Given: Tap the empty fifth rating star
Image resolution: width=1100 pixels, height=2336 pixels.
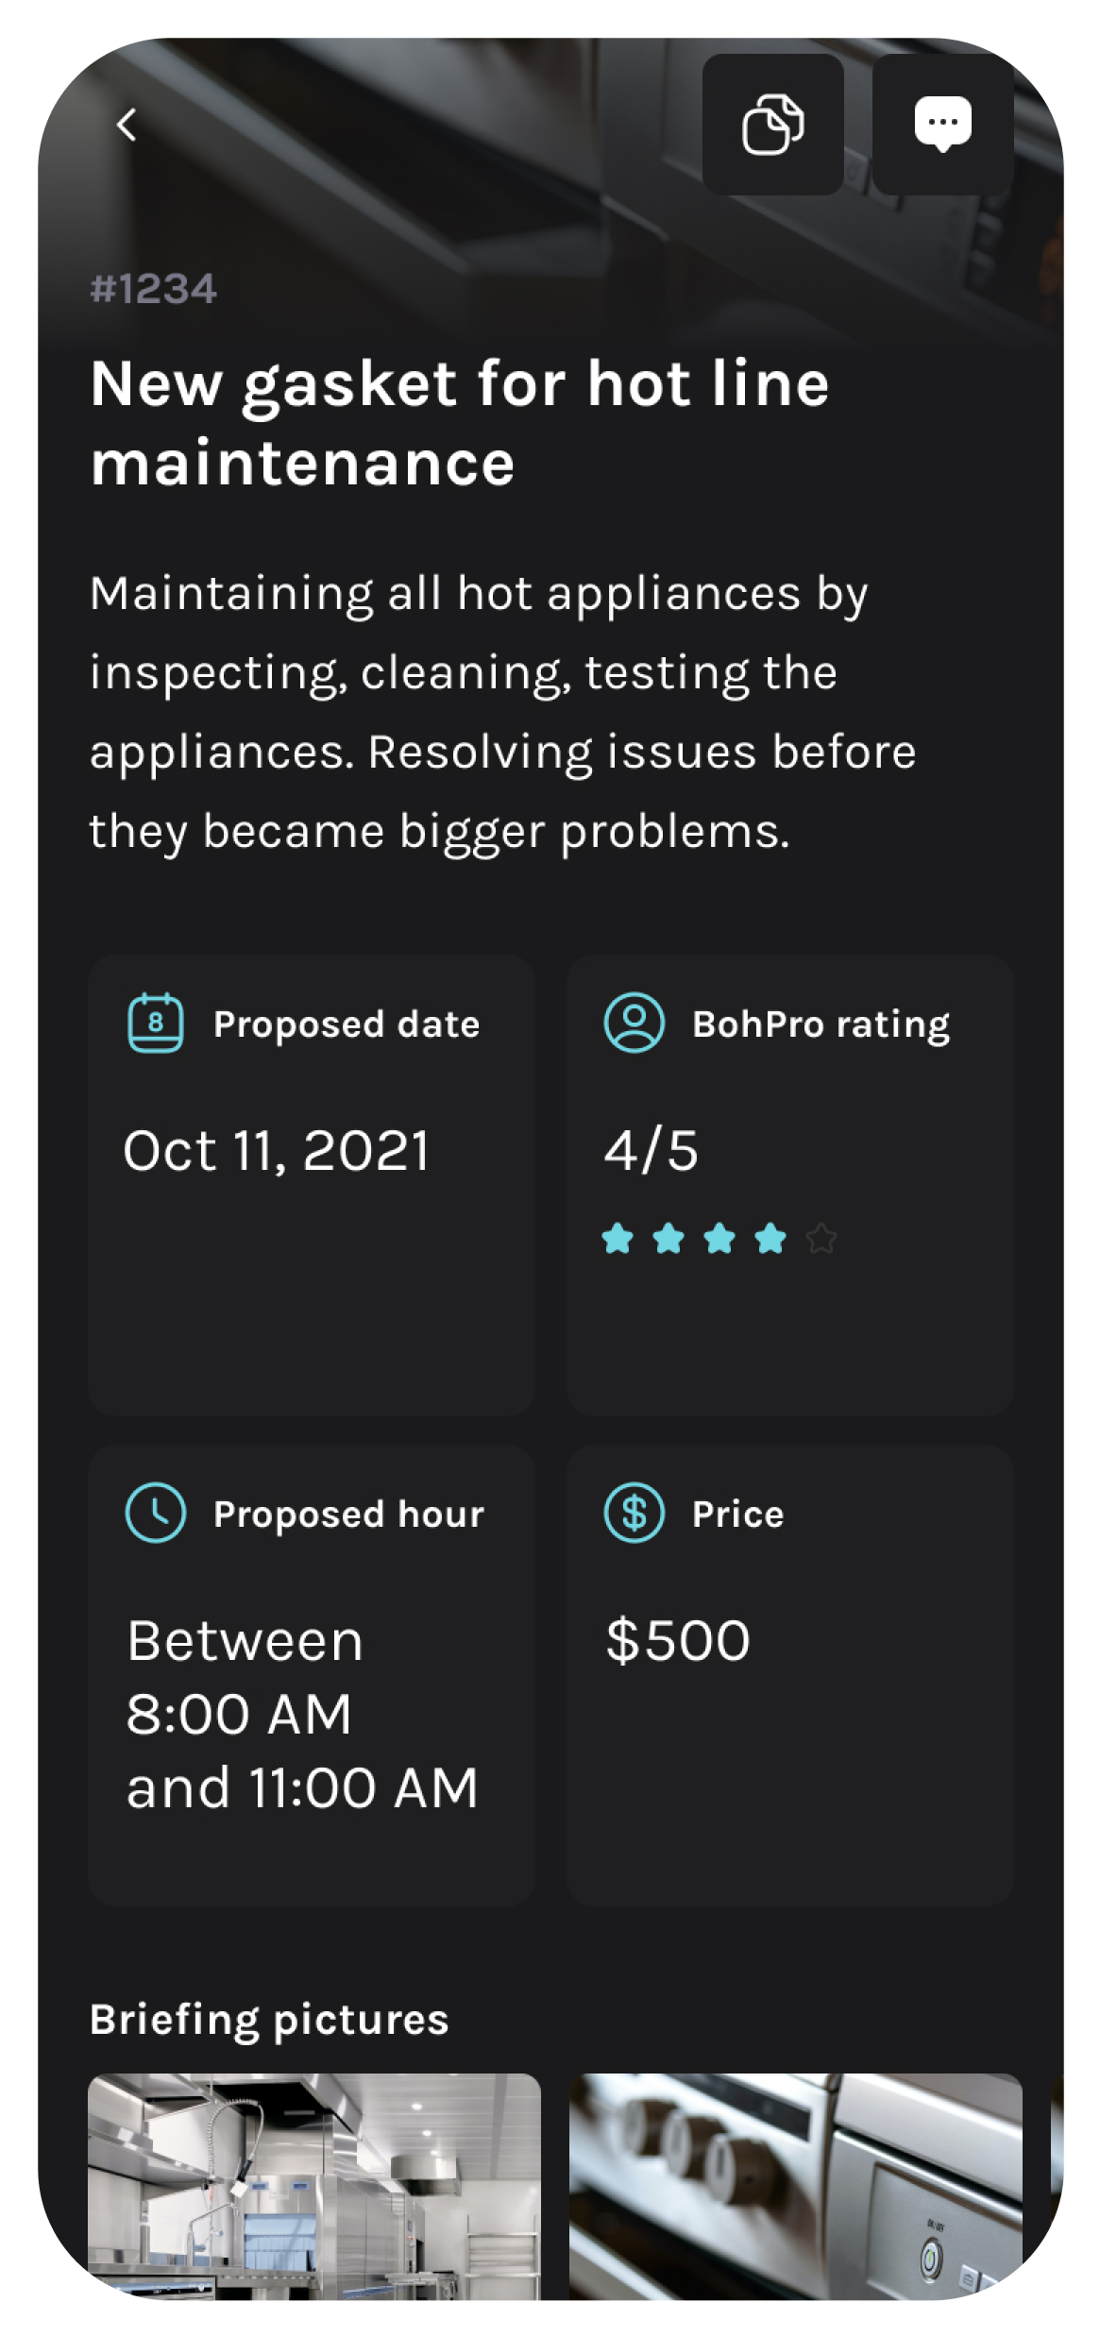Looking at the screenshot, I should coord(821,1238).
